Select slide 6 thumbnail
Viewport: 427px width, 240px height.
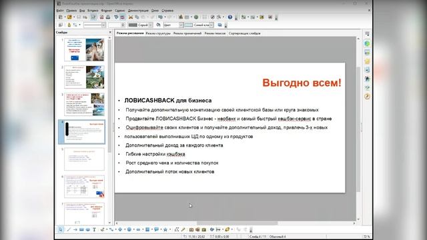[84, 187]
